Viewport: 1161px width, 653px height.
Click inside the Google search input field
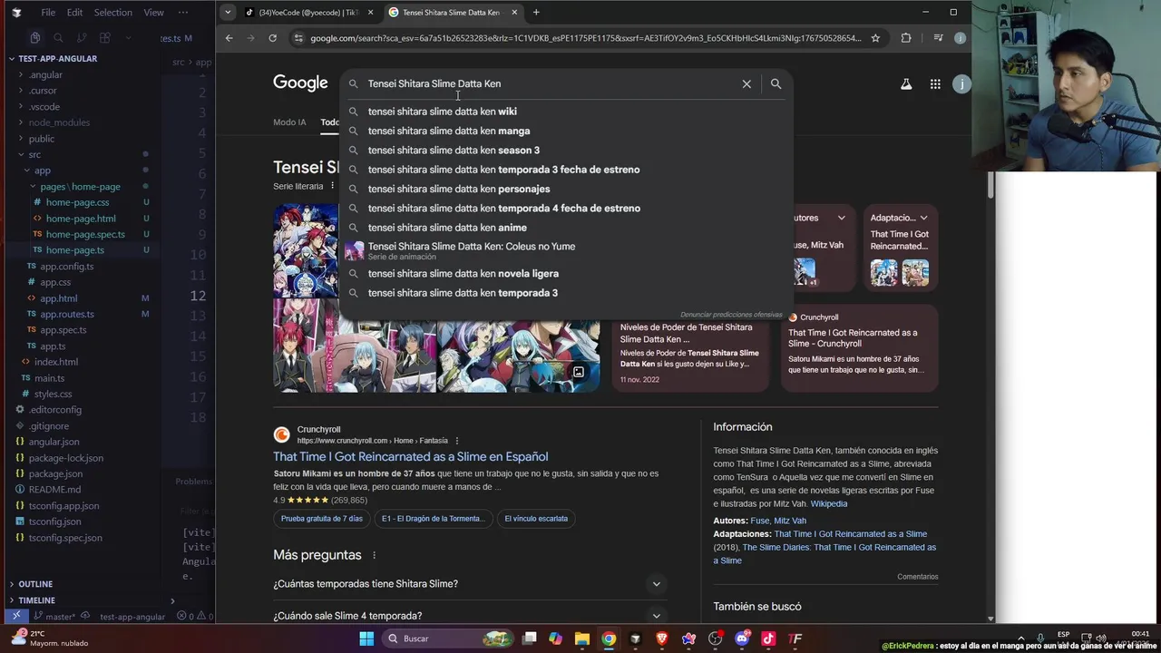pos(551,83)
